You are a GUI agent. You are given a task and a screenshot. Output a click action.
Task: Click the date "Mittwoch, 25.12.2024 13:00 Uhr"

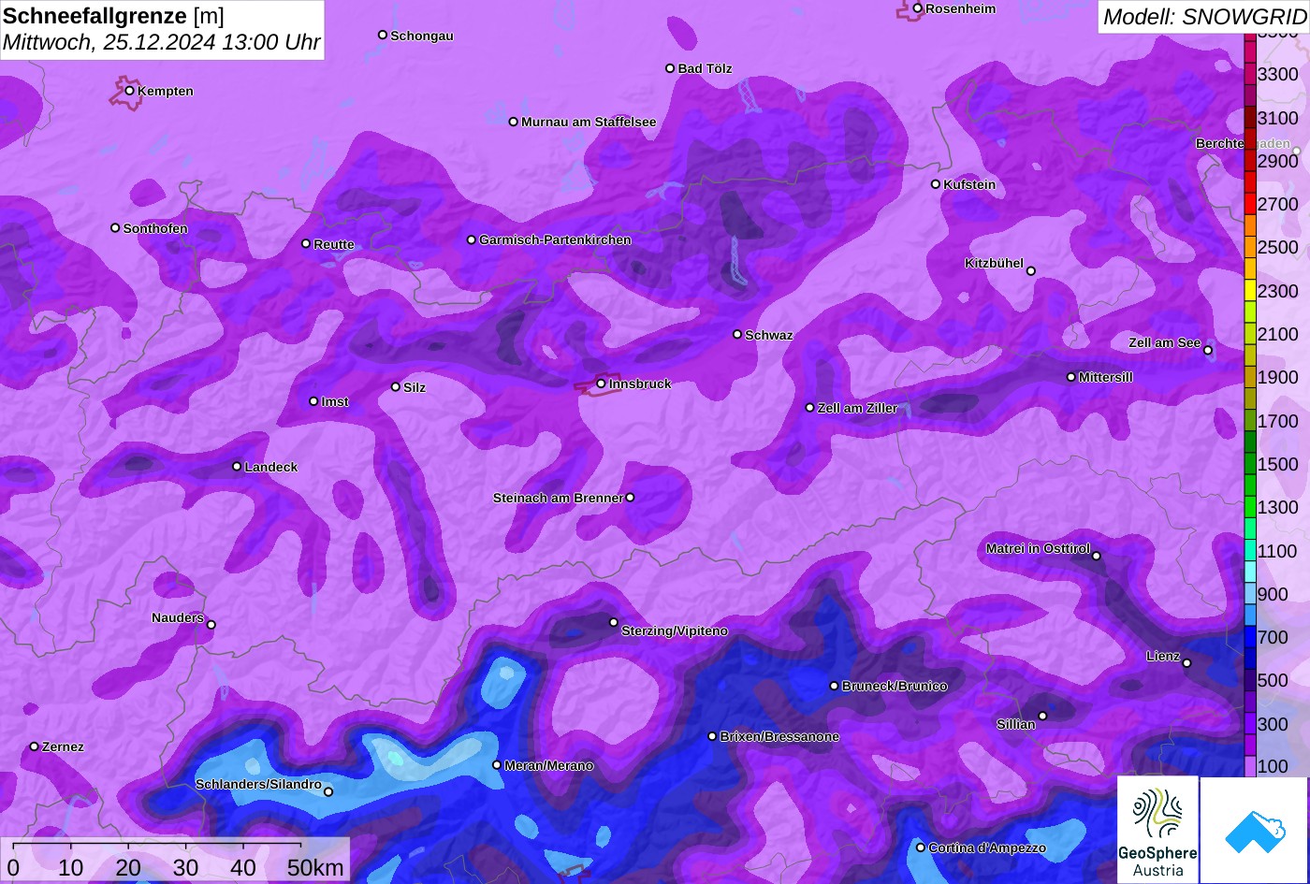point(162,42)
